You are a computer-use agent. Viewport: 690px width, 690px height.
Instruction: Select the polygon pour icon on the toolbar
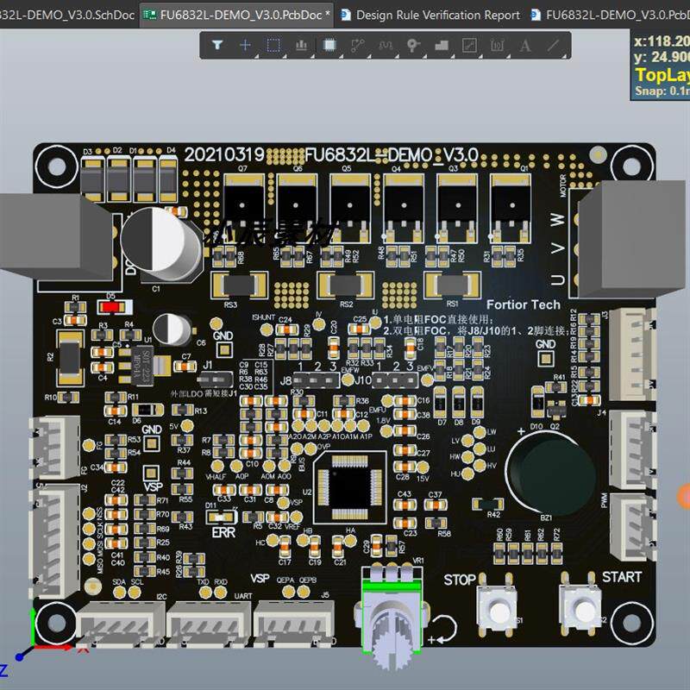coord(441,43)
